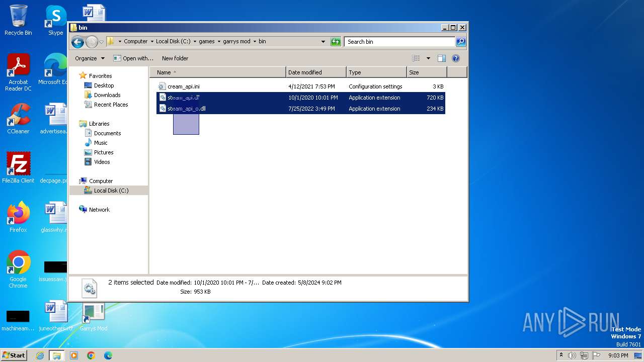This screenshot has width=644, height=362.
Task: Click the Acrobat Reader DC desktop icon
Action: tap(18, 72)
